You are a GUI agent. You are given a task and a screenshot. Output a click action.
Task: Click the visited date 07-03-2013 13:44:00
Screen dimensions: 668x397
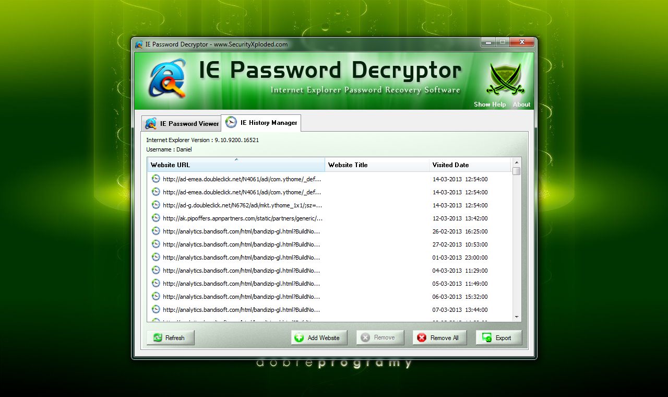460,310
